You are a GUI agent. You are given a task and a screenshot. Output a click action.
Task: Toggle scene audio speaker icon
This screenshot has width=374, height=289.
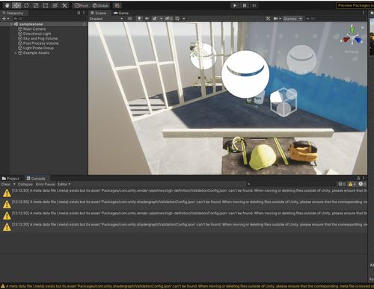coord(147,19)
